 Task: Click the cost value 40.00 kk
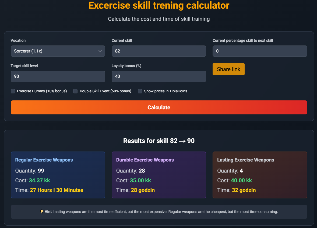[241, 180]
